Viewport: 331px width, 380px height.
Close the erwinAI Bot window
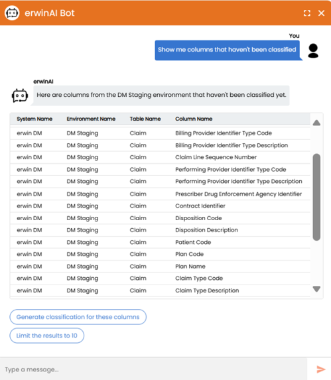[321, 13]
